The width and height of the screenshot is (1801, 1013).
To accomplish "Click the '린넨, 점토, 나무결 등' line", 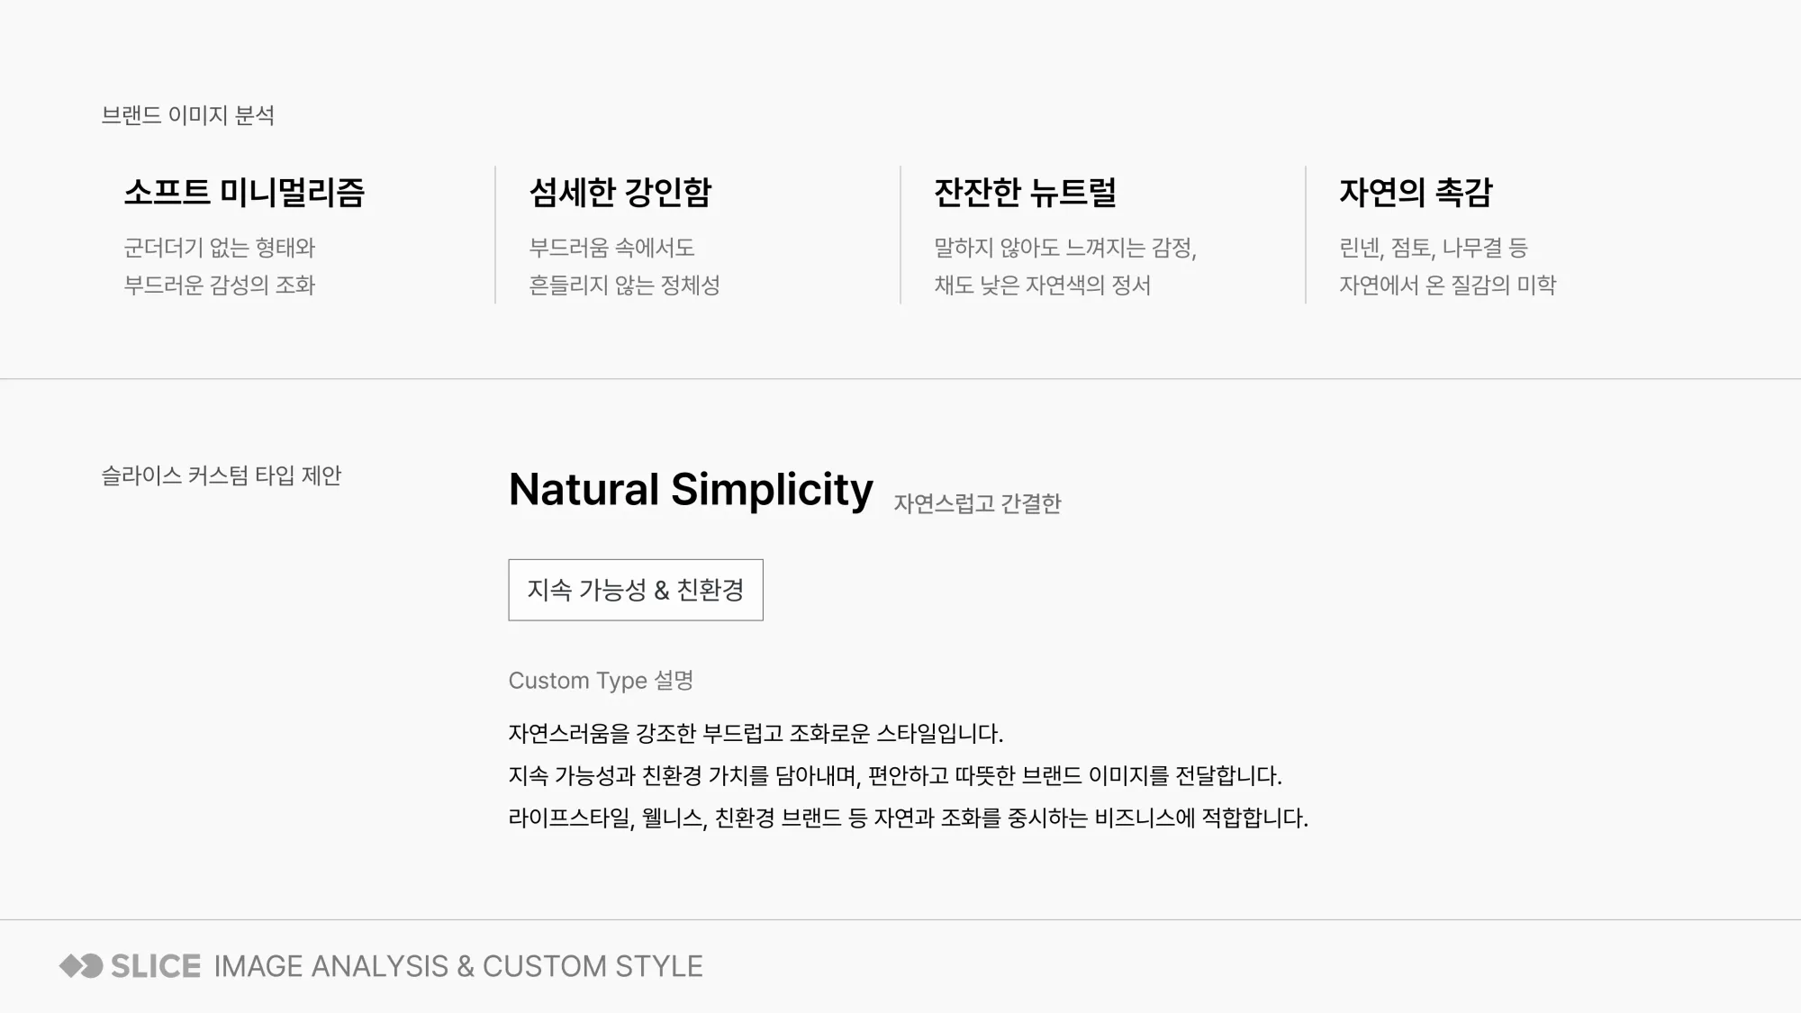I will pyautogui.click(x=1434, y=248).
